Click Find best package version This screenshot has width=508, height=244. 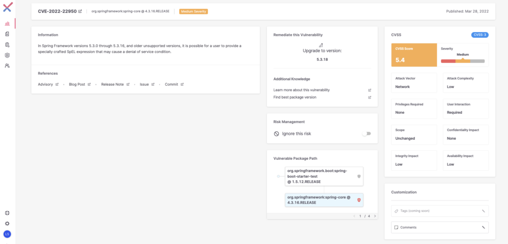295,98
